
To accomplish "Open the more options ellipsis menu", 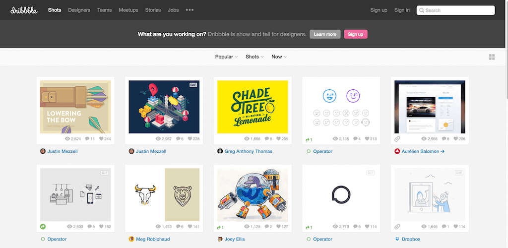I will click(x=190, y=10).
